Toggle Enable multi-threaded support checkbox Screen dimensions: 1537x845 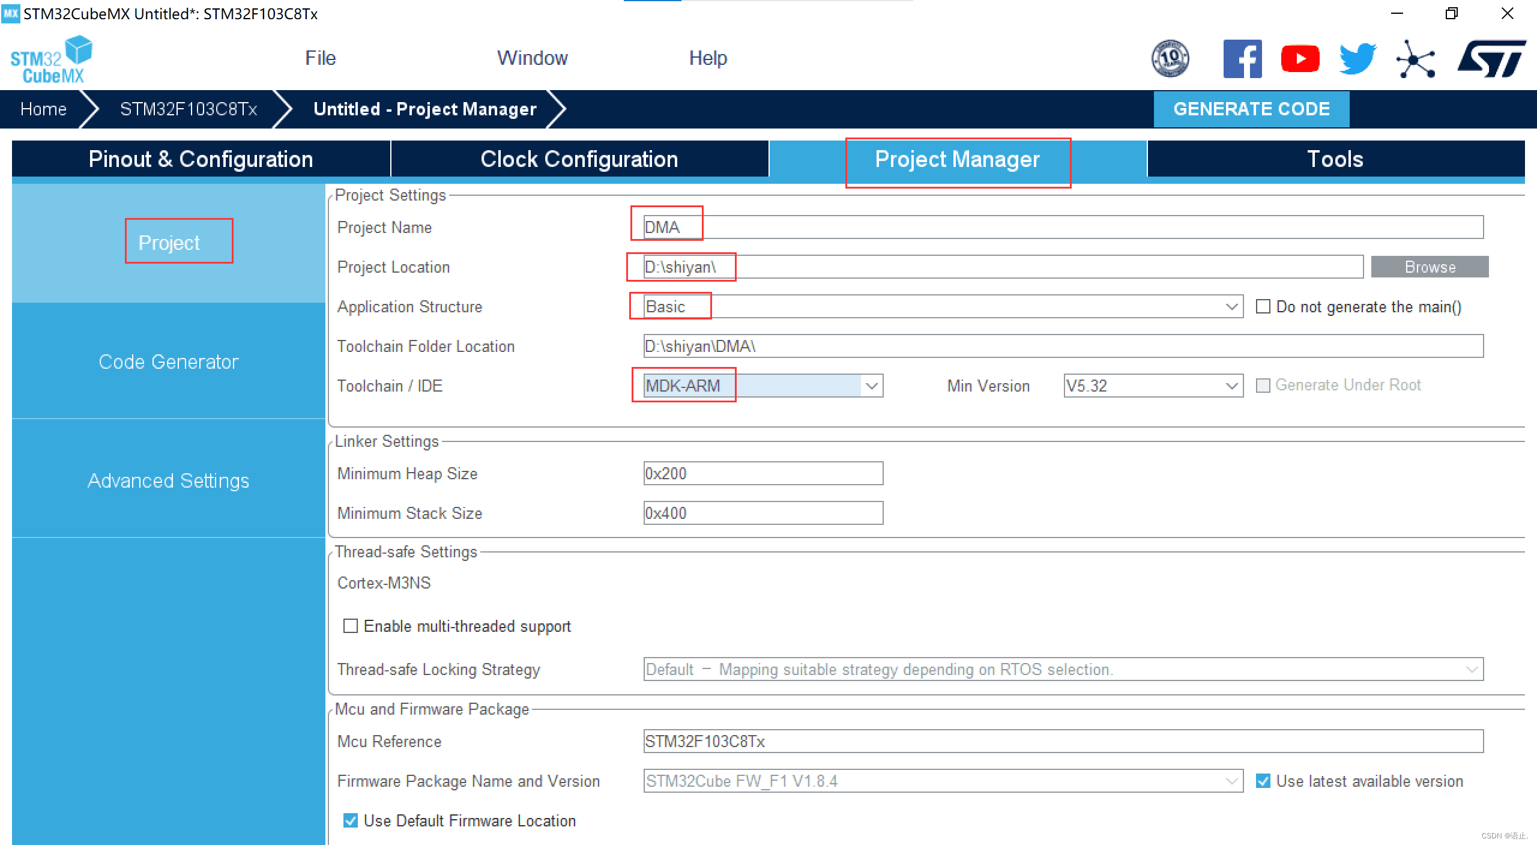tap(351, 626)
